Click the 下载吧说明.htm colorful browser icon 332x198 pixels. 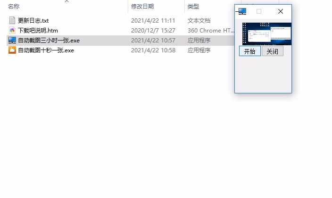coord(12,31)
